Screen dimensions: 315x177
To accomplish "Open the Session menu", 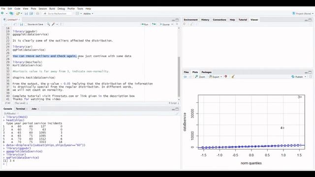I will (x=43, y=9).
